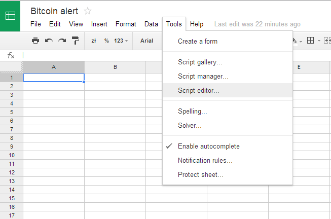
Task: Open the Insert menu
Action: pos(99,24)
